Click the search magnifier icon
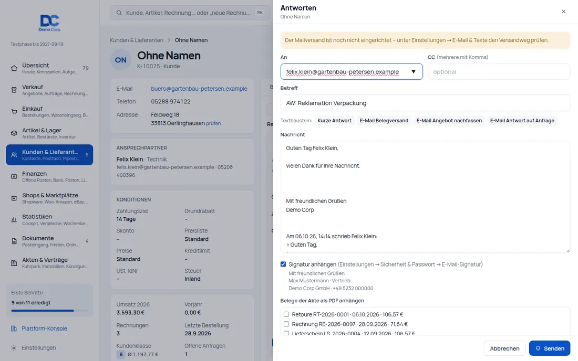Screen dimensions: 578x361 click(119, 13)
